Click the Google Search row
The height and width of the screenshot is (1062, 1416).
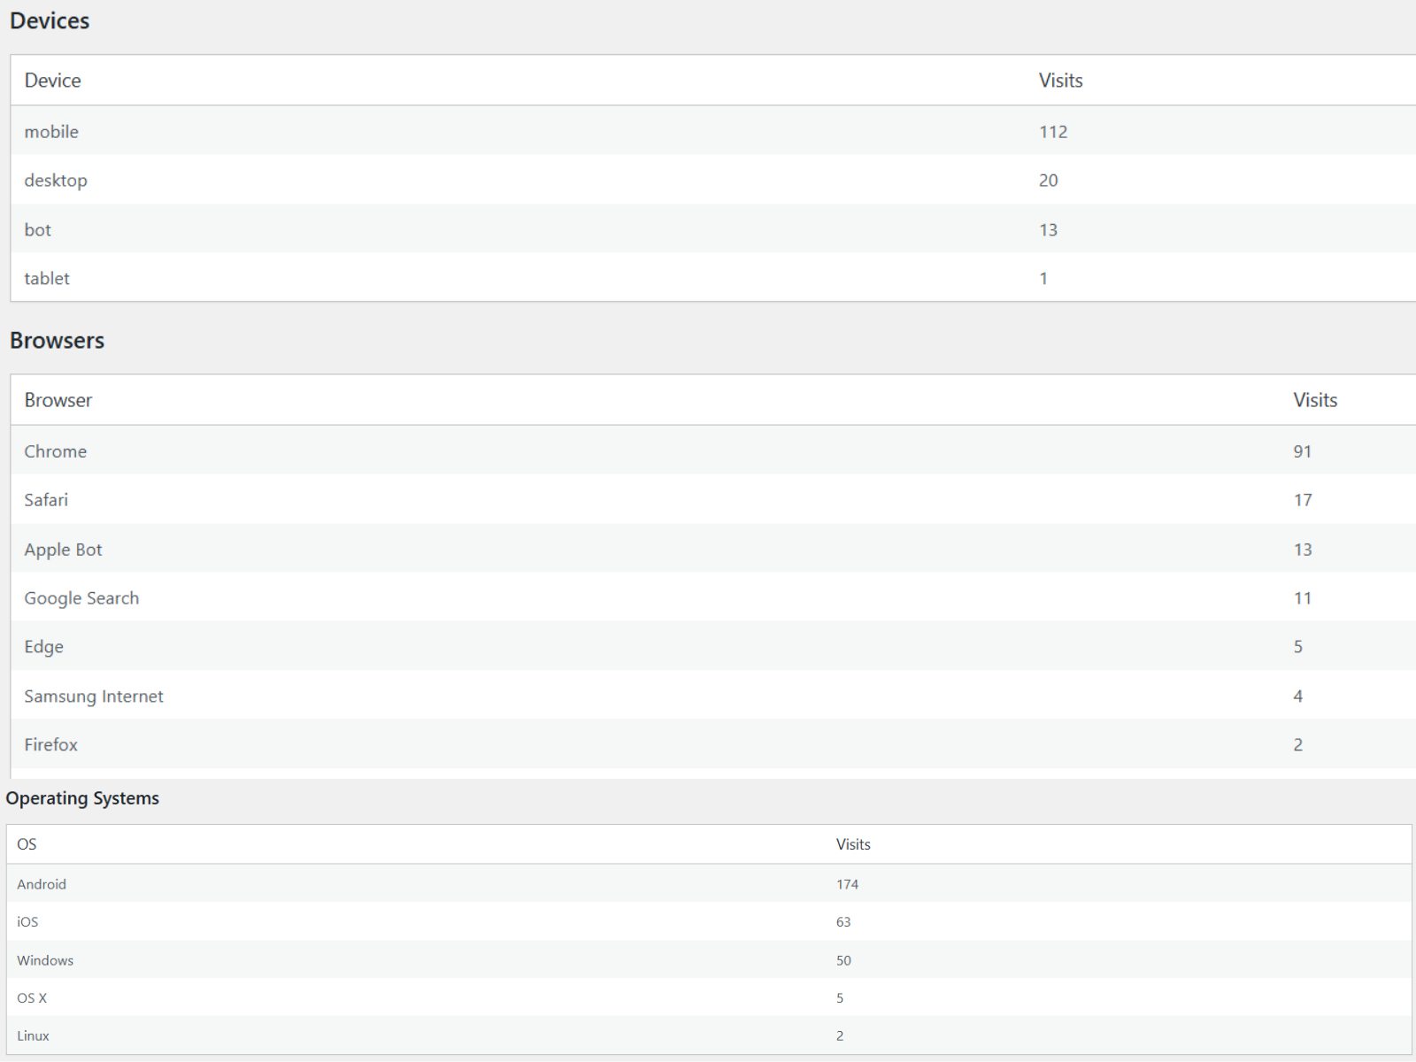[81, 598]
